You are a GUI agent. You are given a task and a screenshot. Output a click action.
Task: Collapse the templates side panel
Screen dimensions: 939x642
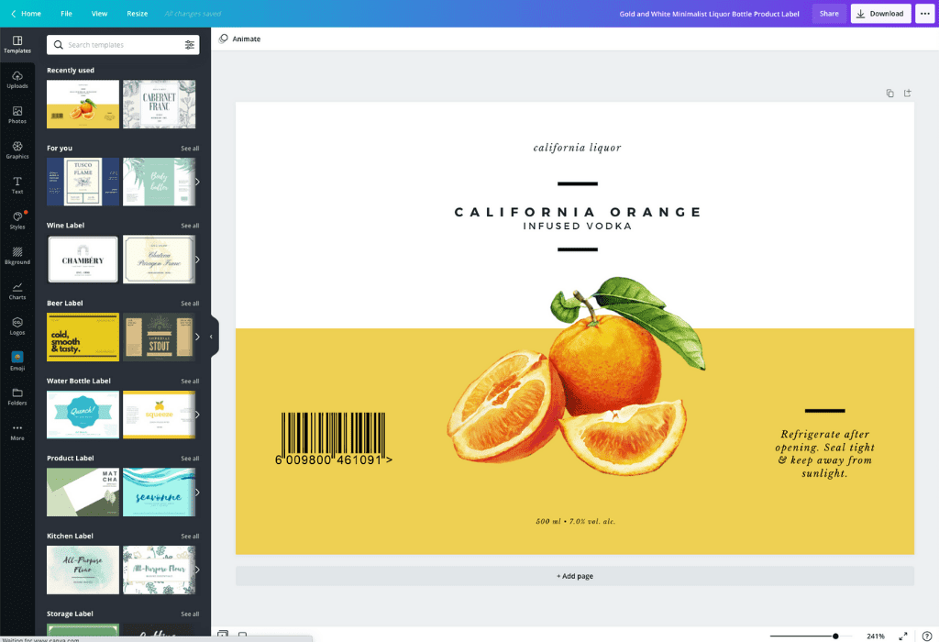[212, 337]
